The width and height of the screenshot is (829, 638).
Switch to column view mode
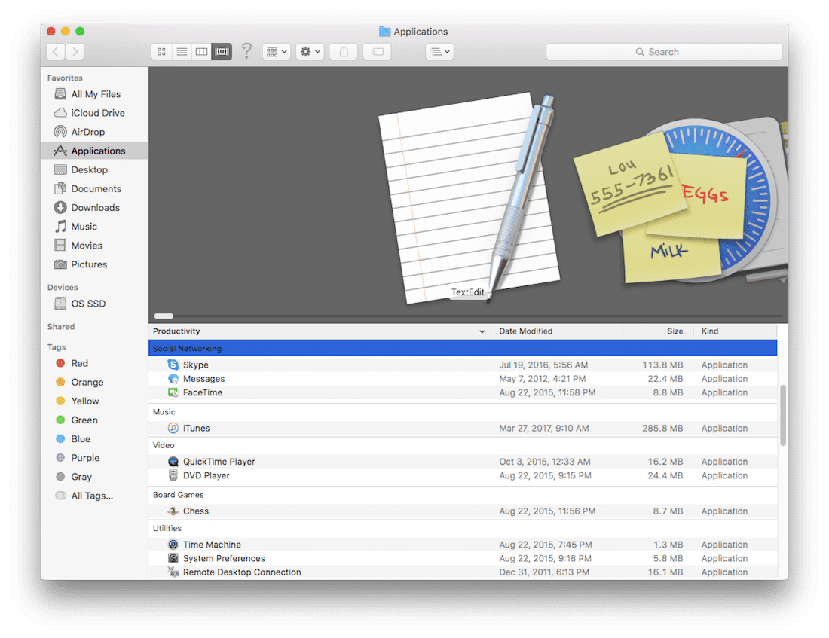201,52
